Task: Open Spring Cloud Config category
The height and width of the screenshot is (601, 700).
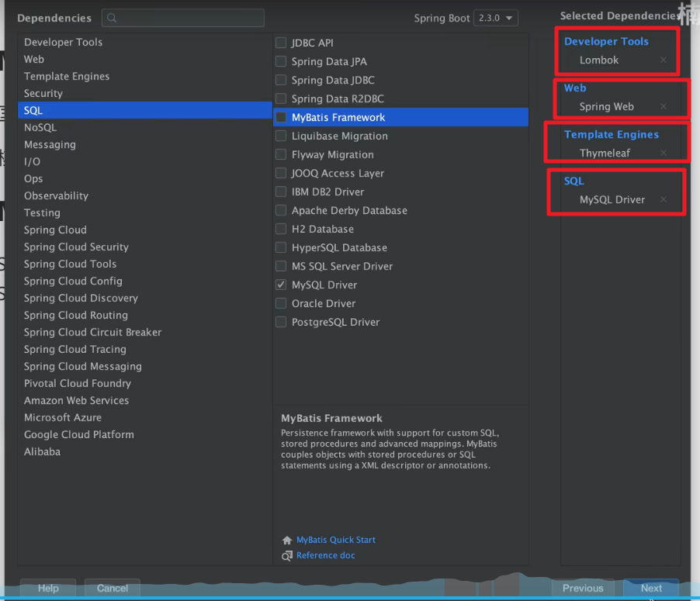Action: click(x=144, y=281)
